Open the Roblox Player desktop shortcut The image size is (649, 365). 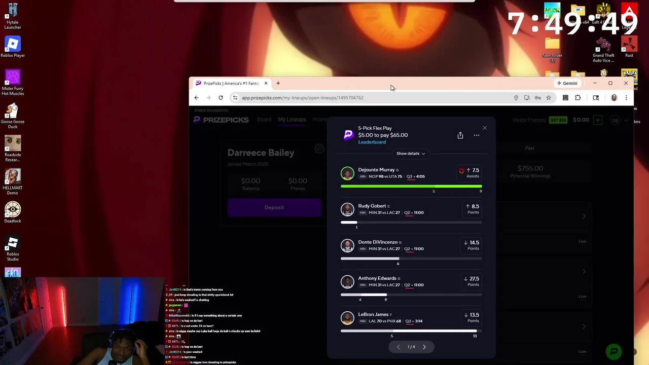pyautogui.click(x=13, y=47)
